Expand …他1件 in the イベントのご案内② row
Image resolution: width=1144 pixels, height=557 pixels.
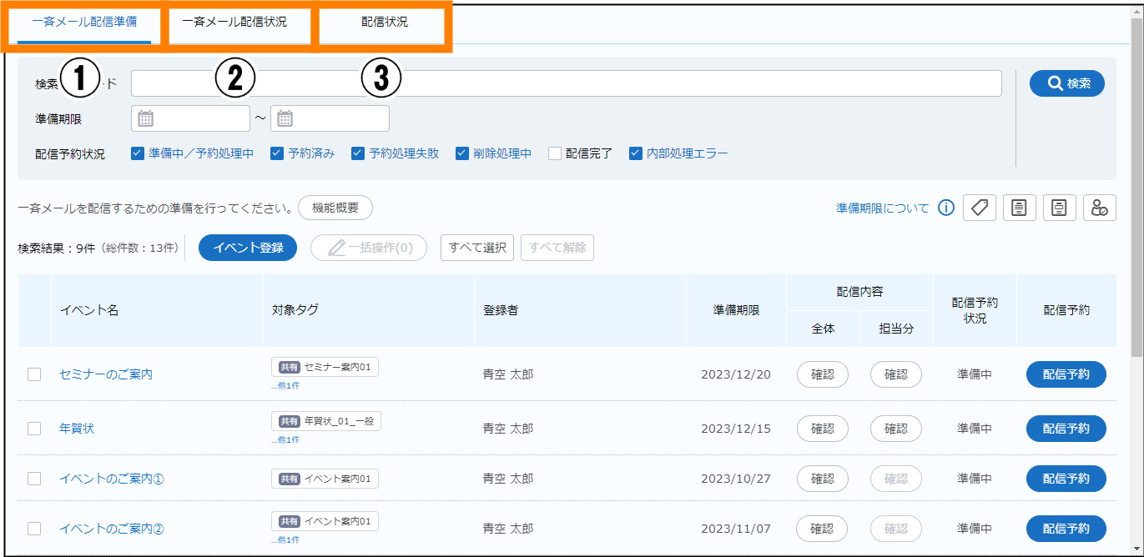(285, 539)
